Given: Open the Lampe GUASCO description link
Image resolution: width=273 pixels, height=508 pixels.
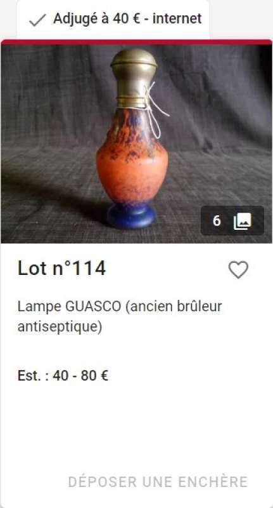Looking at the screenshot, I should tap(120, 316).
